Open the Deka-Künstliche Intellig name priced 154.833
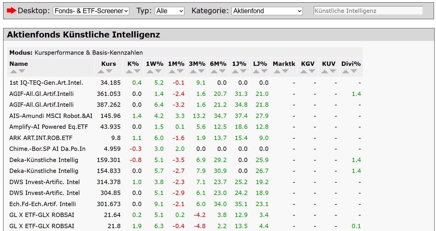This screenshot has height=231, width=436. 44,171
